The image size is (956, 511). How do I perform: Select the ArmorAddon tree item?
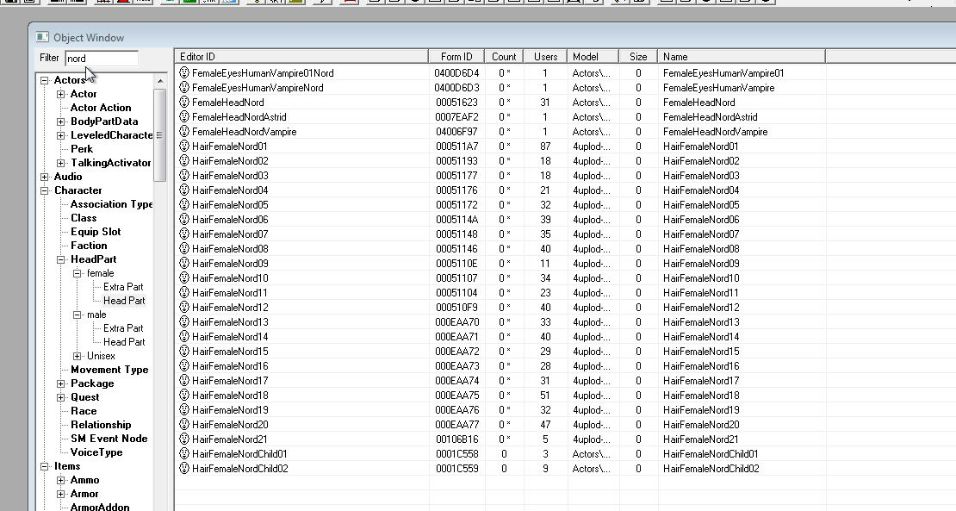coord(100,507)
